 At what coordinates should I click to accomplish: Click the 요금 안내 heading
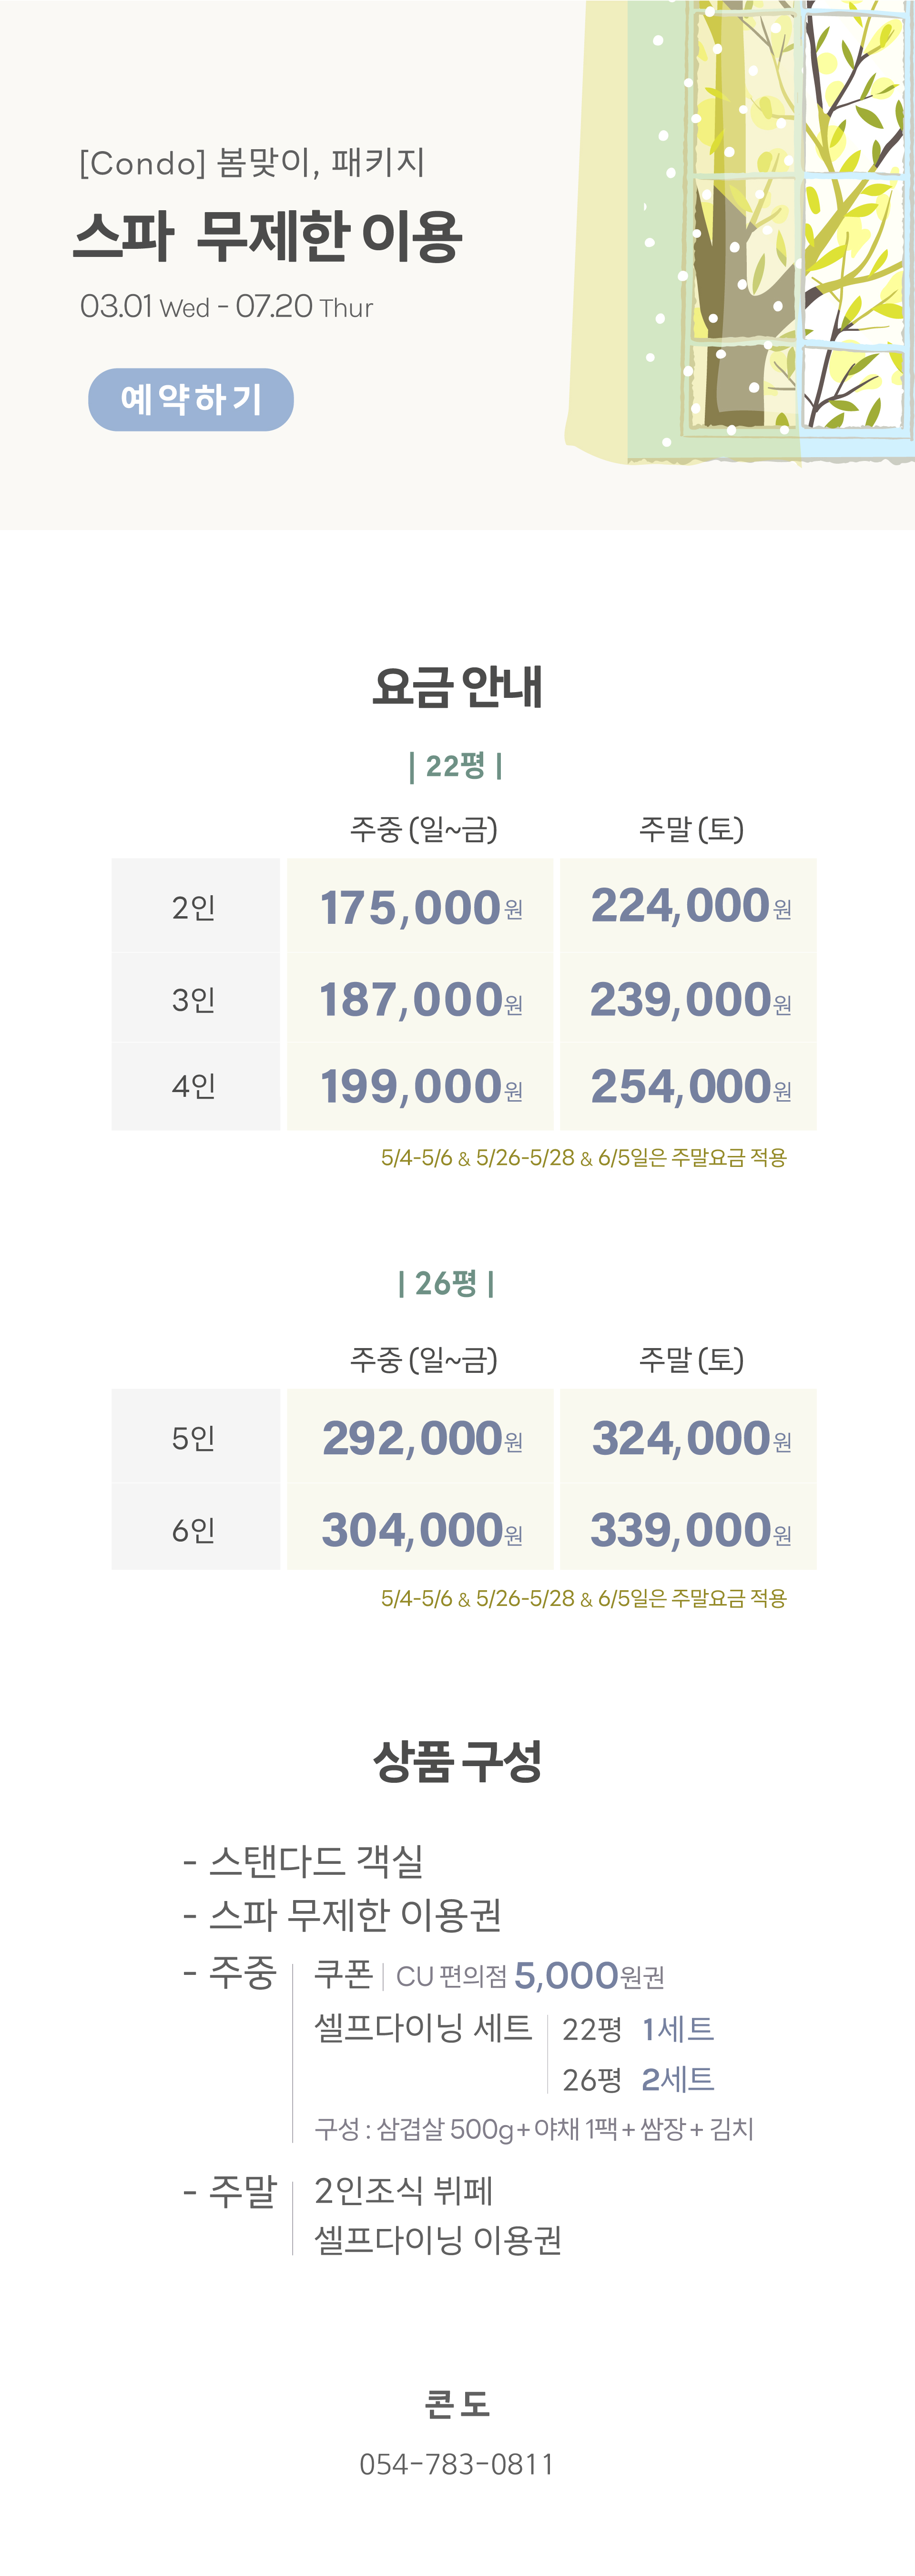pos(457,687)
